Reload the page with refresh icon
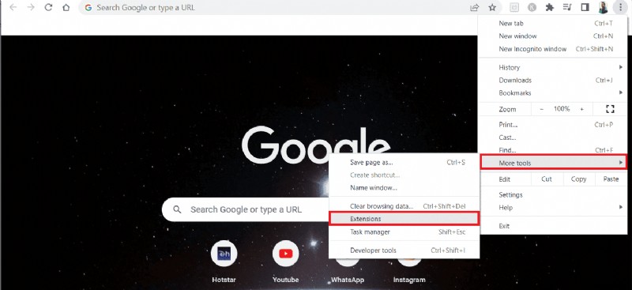Image resolution: width=632 pixels, height=290 pixels. click(x=48, y=7)
